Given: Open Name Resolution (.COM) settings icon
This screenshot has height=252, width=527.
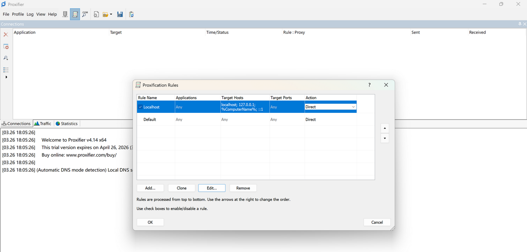Looking at the screenshot, I should tap(85, 14).
